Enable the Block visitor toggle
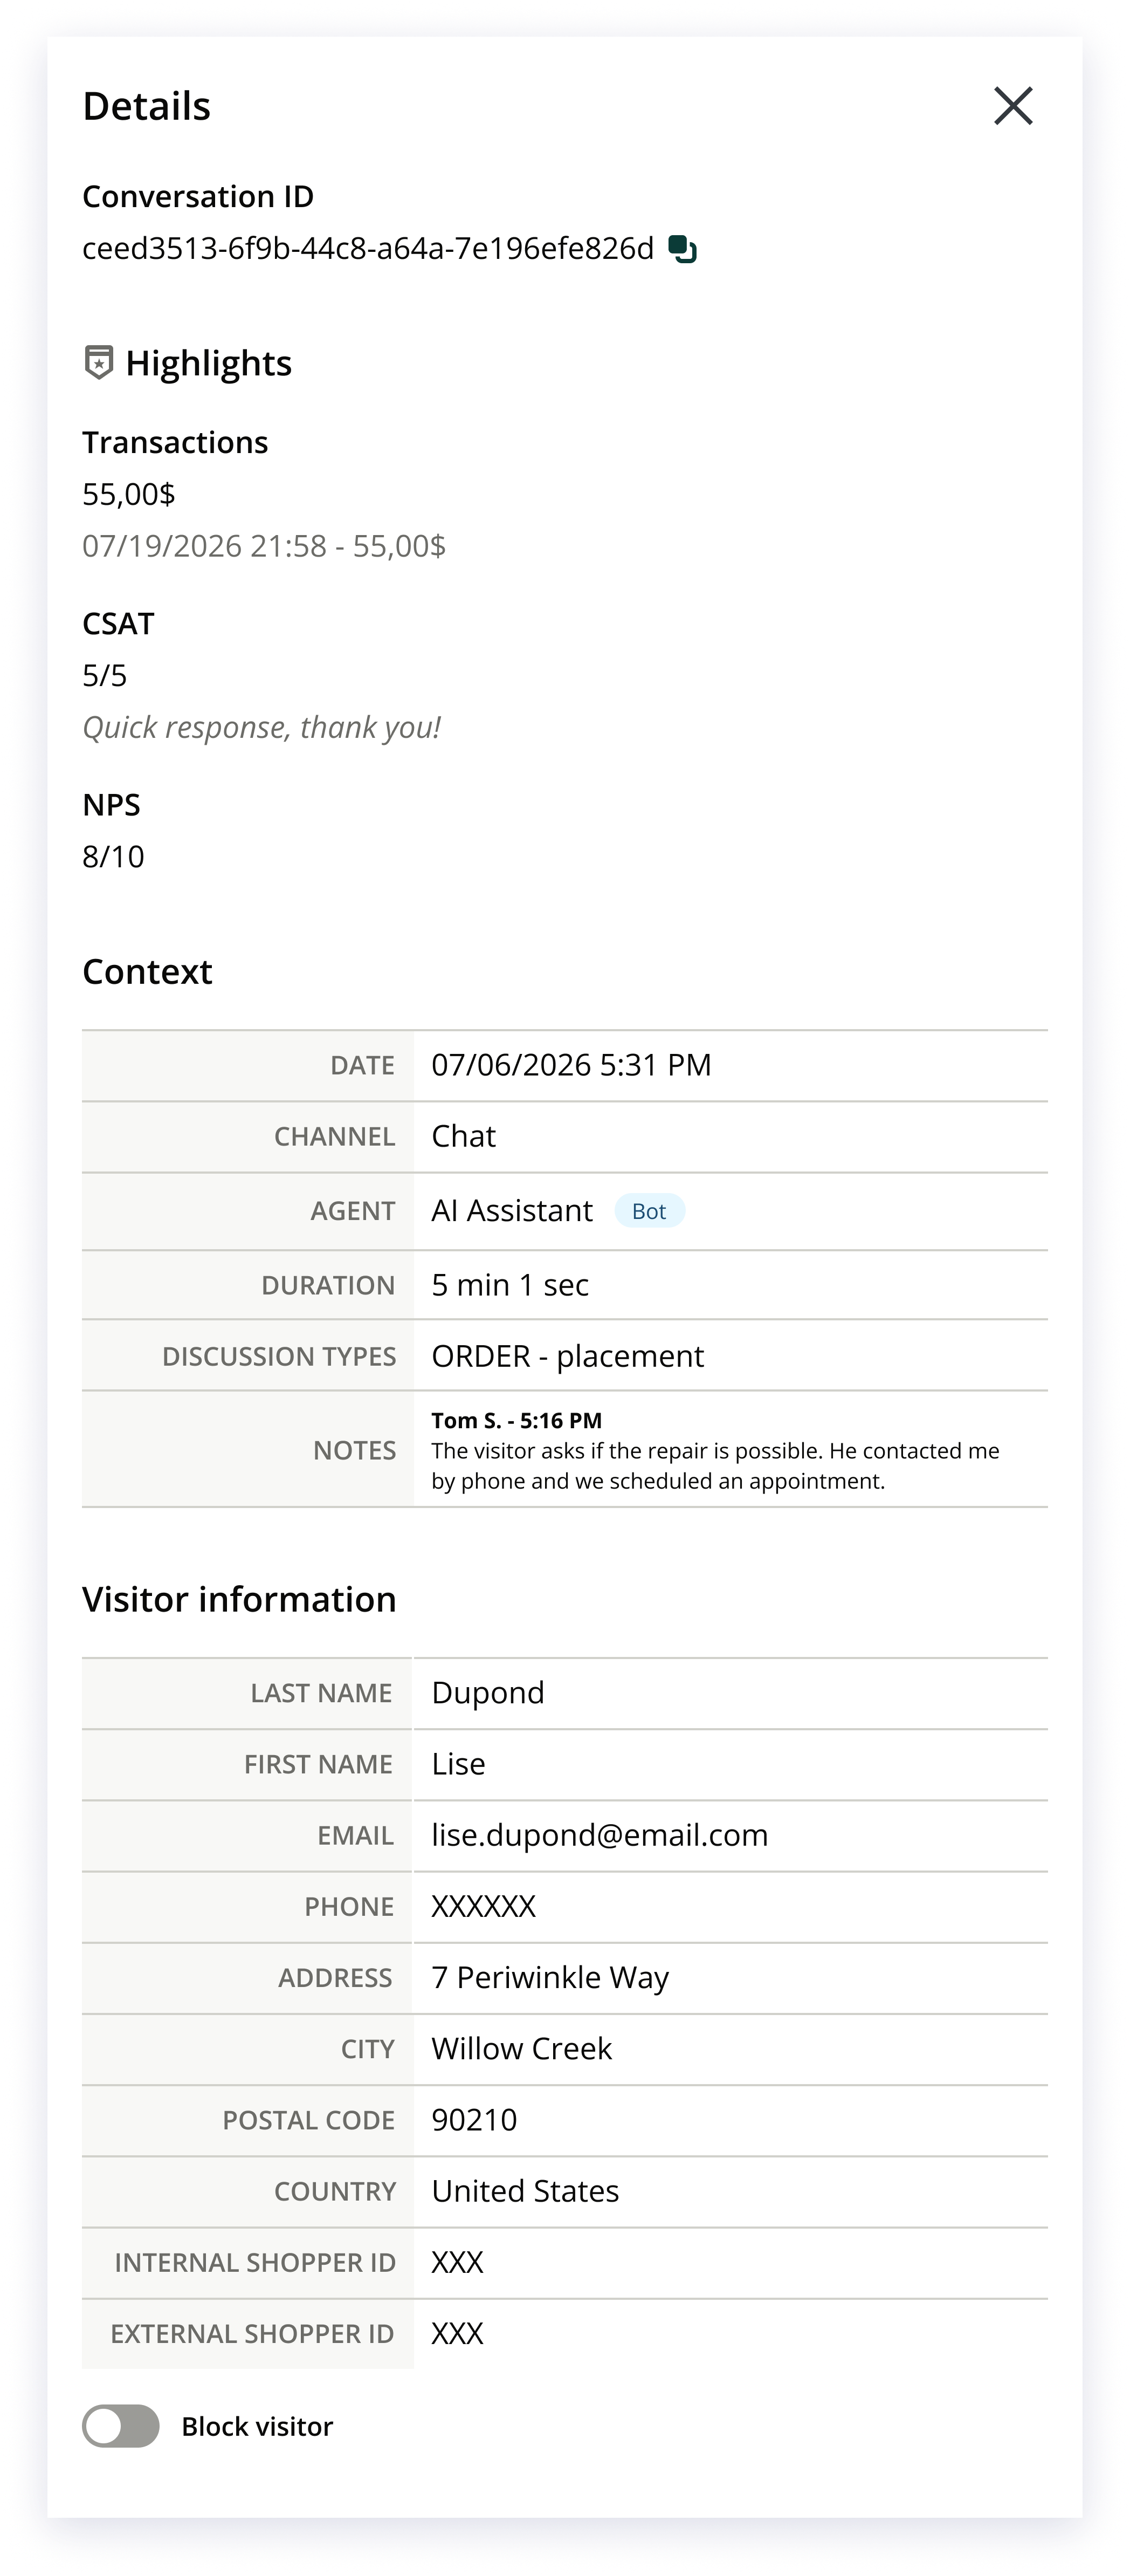Image resolution: width=1130 pixels, height=2576 pixels. 121,2426
